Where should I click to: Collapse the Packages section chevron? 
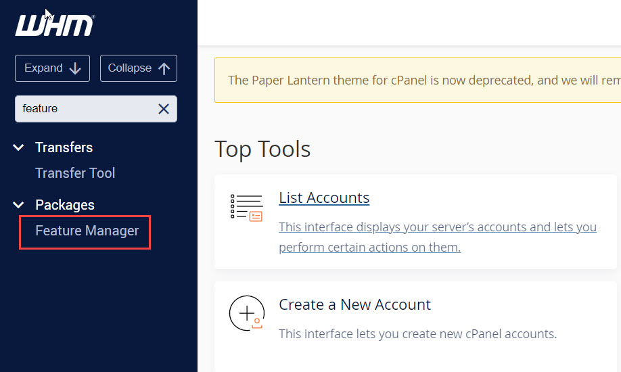19,205
